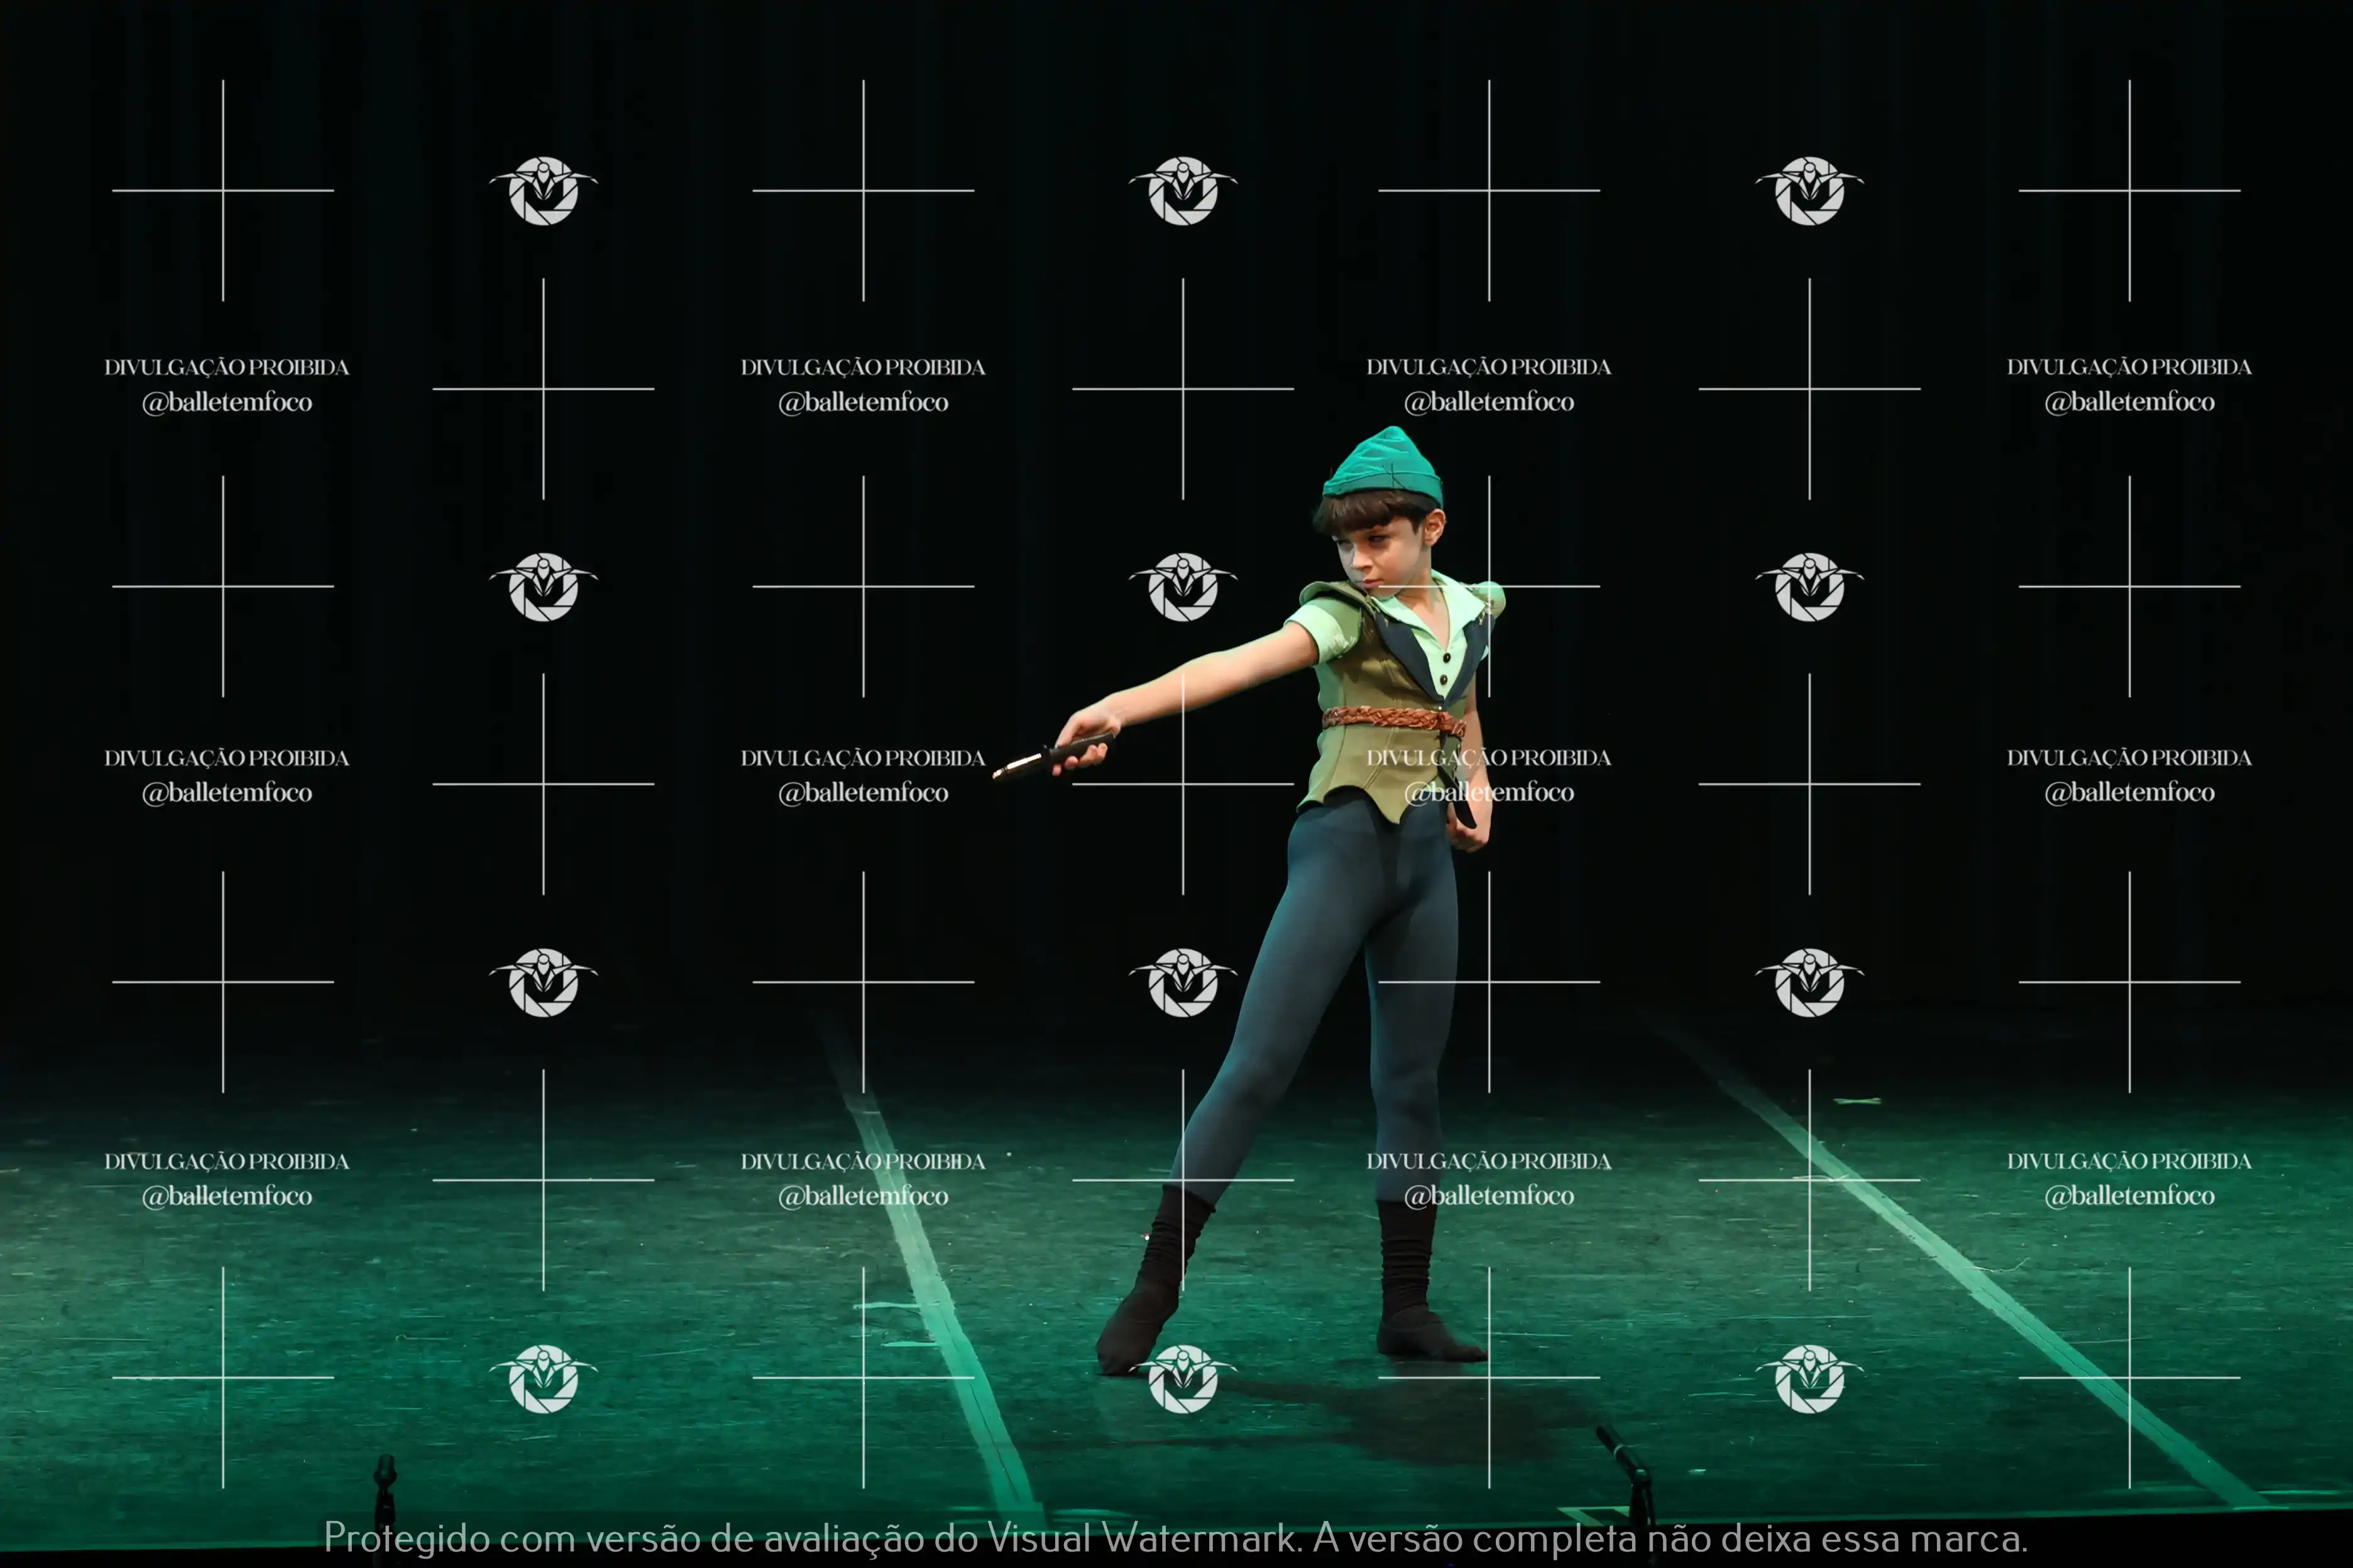Click the shutter logo directly above the dancer's hat
The image size is (2353, 1568).
click(x=1183, y=191)
